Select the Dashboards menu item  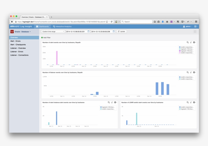click(x=44, y=26)
